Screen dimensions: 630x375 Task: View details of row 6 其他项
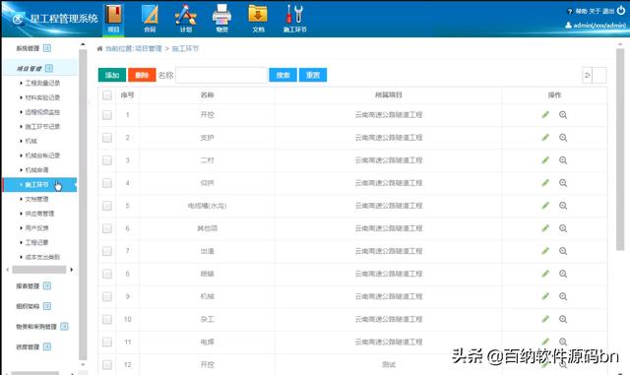[x=563, y=228]
